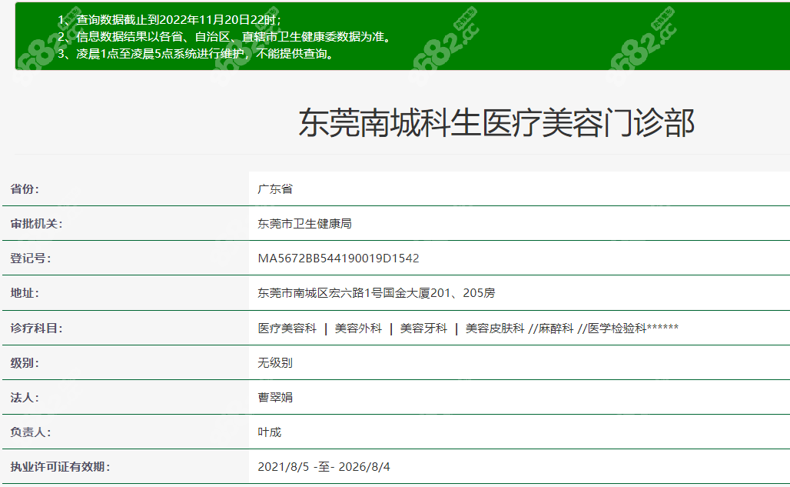Select the notice line 凌晨1点至凌晨5点系统进行维护

tap(195, 53)
